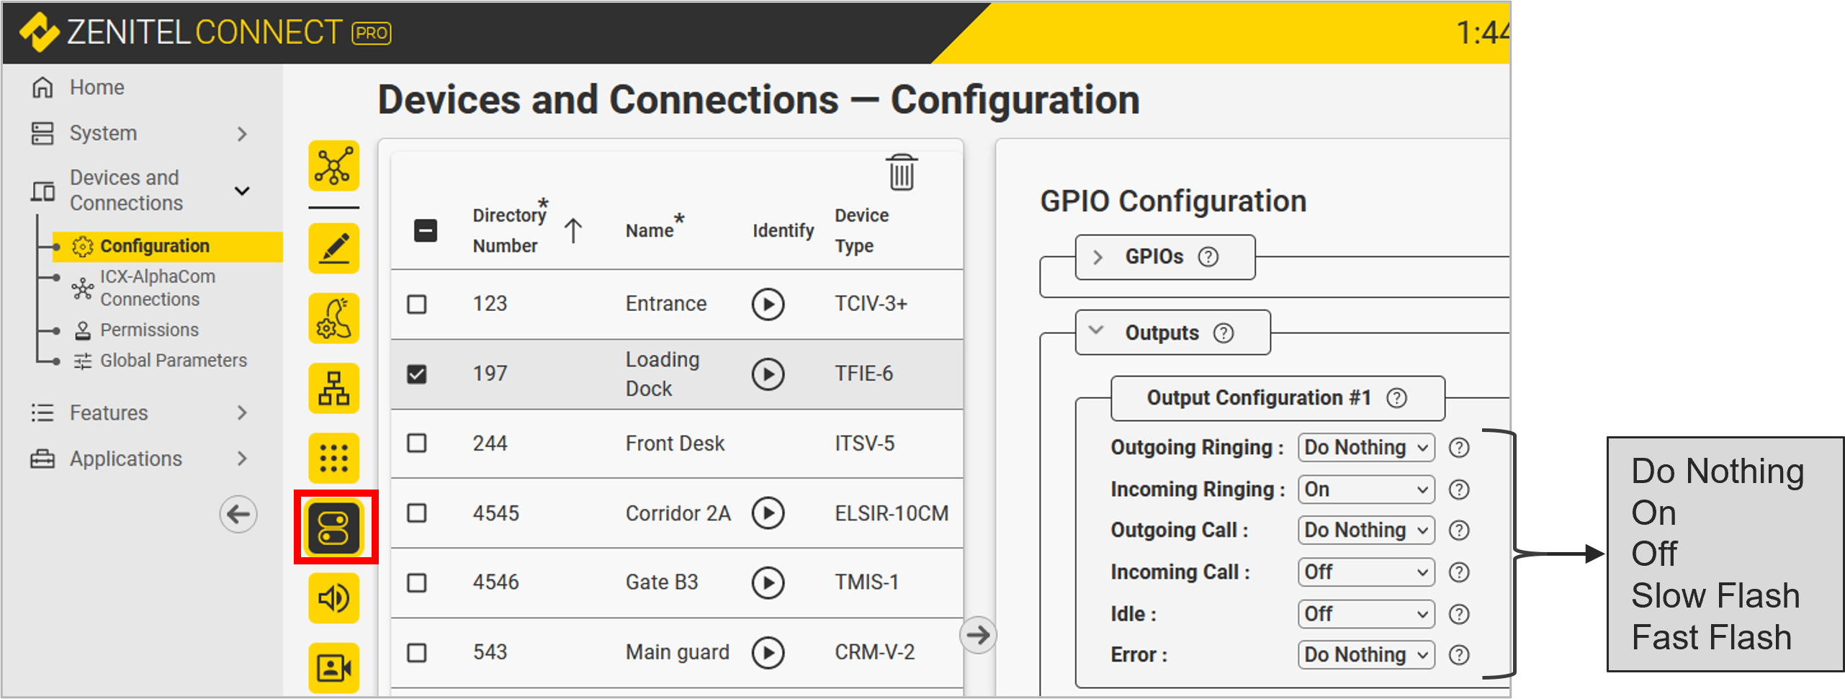Open Permissions in the sidebar
This screenshot has width=1845, height=699.
149,330
